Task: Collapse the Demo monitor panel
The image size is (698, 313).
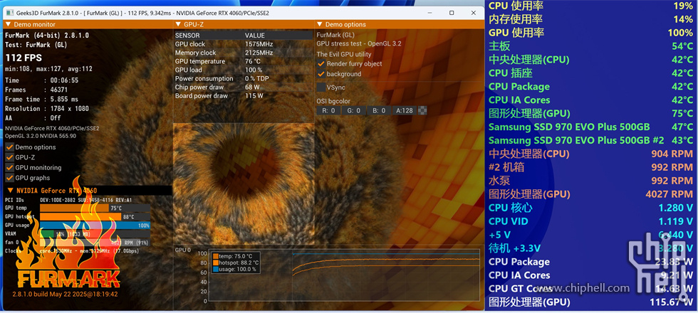Action: pyautogui.click(x=8, y=24)
